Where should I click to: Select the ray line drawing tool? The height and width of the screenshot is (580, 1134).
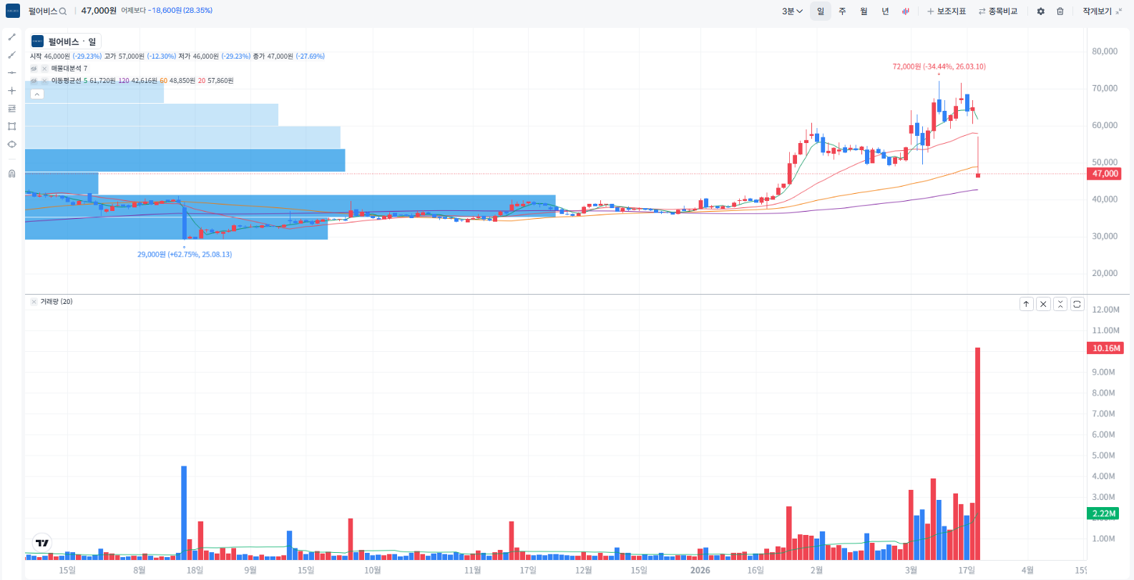(x=11, y=55)
